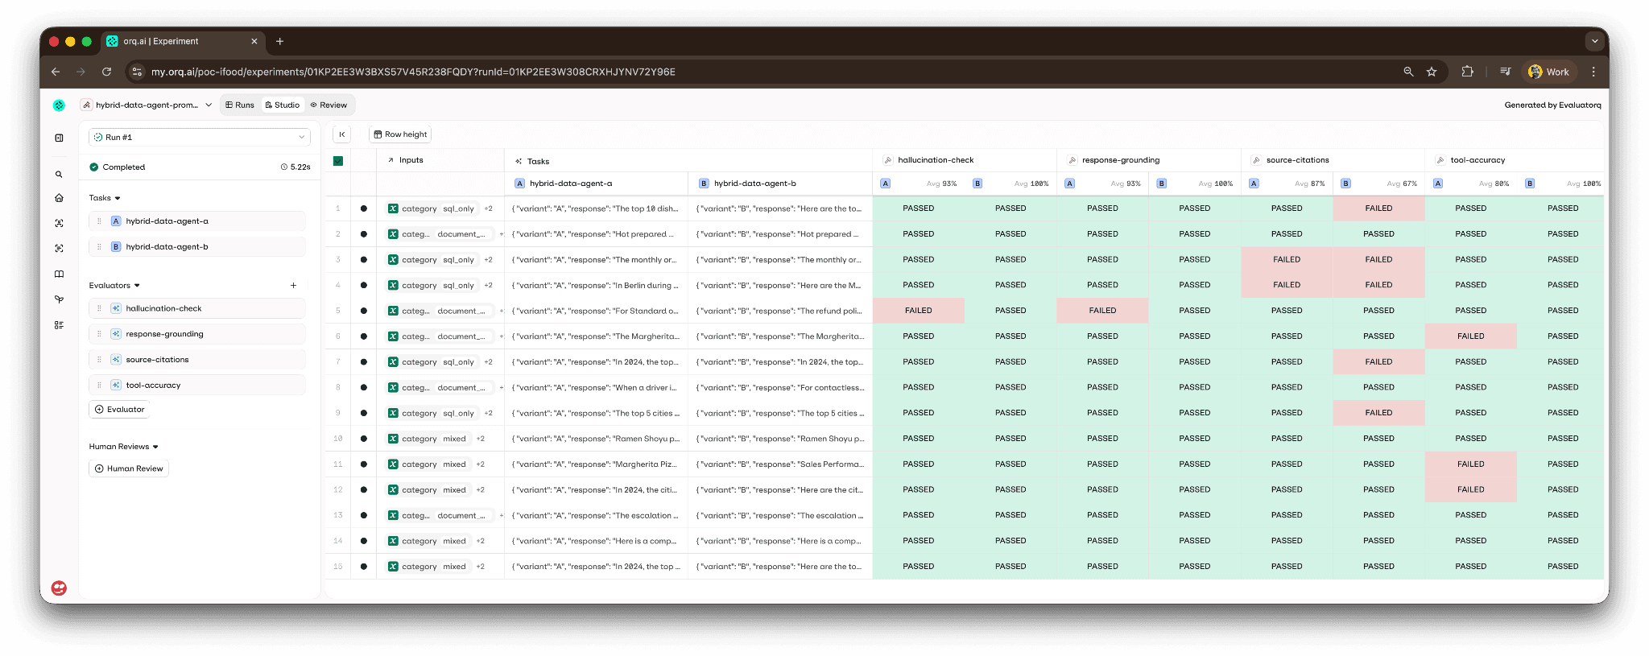The image size is (1649, 656).
Task: Click 5.22s duration indicator
Action: pos(295,167)
